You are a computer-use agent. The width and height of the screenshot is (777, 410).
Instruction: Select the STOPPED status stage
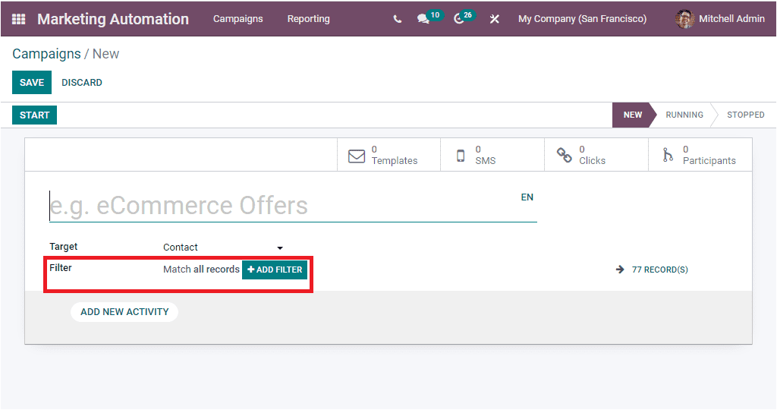coord(745,115)
